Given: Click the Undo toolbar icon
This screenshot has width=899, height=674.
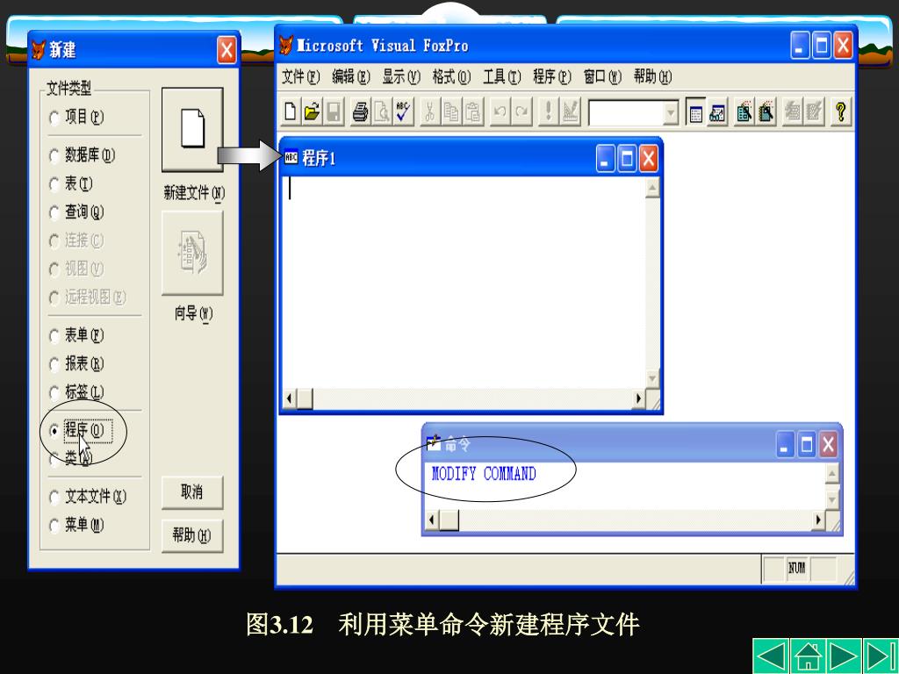Looking at the screenshot, I should [500, 111].
